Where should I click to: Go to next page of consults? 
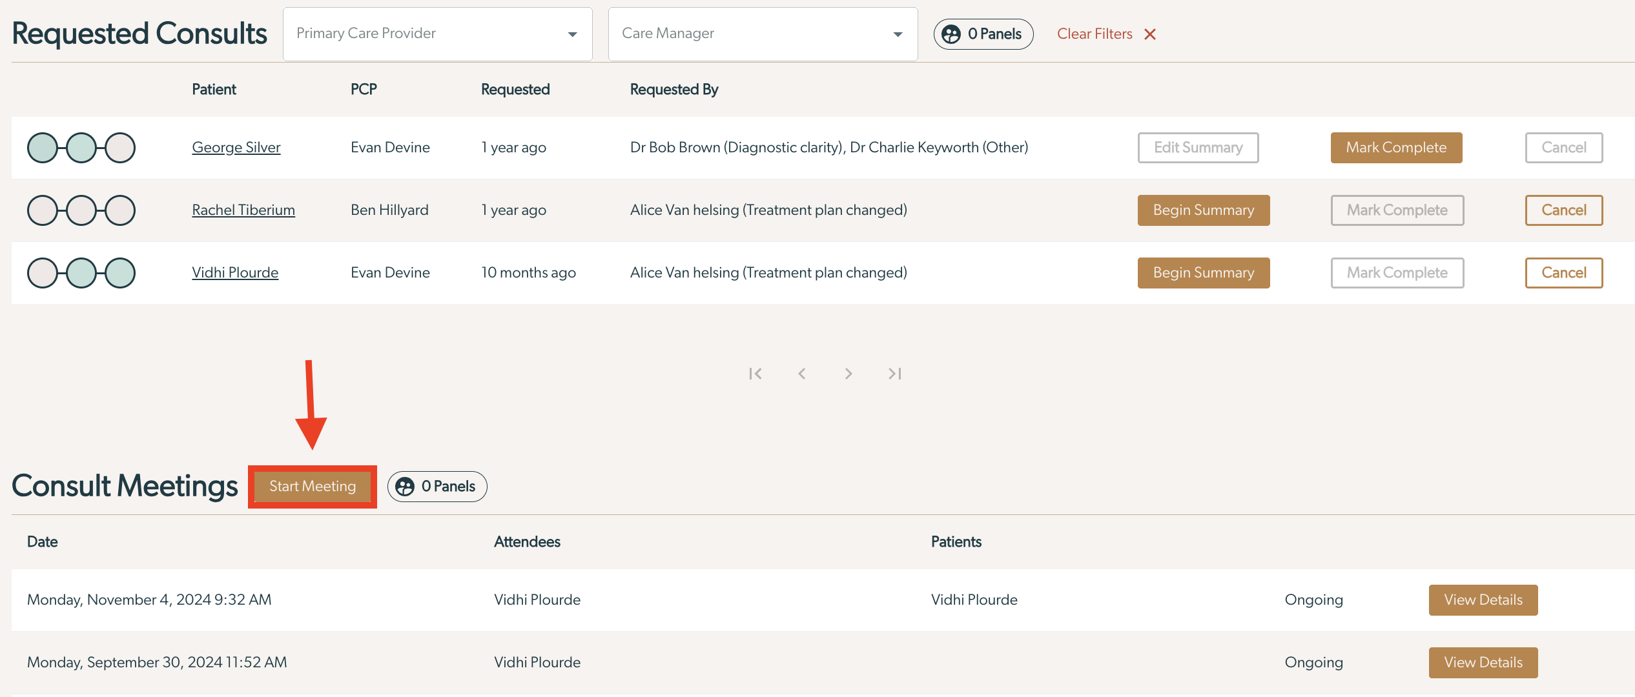coord(848,374)
